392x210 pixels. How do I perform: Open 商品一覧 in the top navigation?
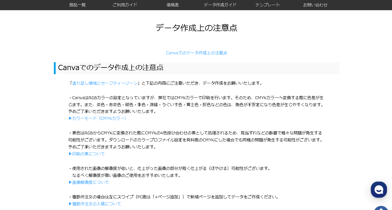tap(77, 5)
